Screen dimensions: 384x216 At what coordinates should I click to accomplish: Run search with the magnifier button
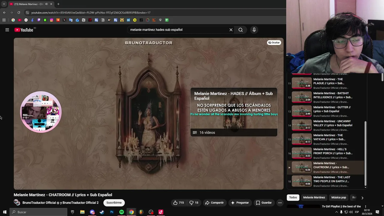pos(241,30)
